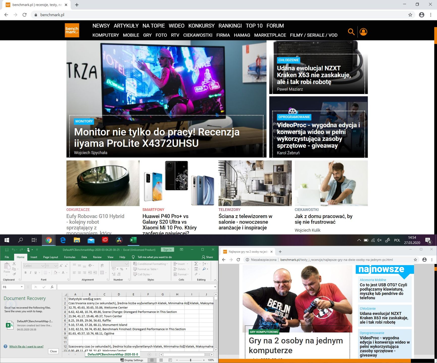Click the Share button in Excel
Screen dimensions: 437x363
207,257
